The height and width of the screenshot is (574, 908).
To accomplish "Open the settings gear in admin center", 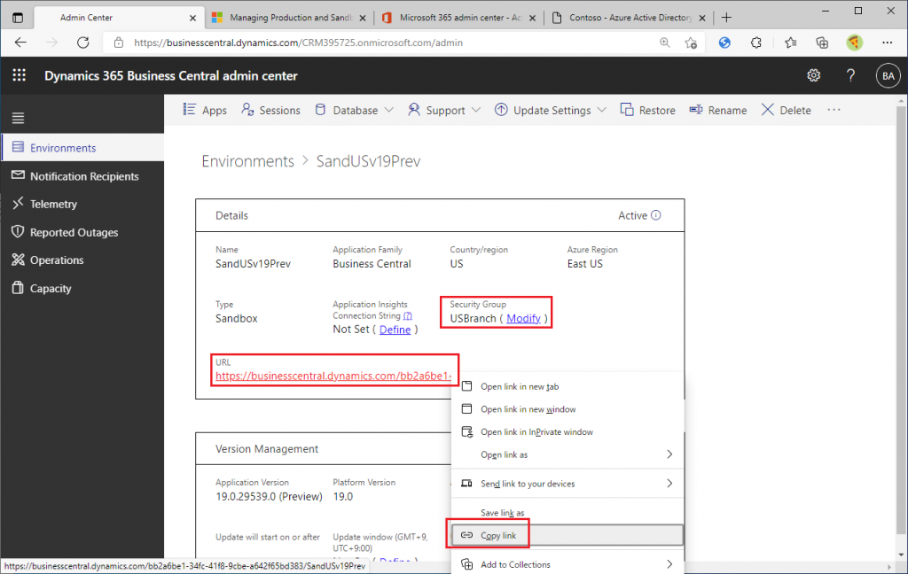I will tap(814, 75).
